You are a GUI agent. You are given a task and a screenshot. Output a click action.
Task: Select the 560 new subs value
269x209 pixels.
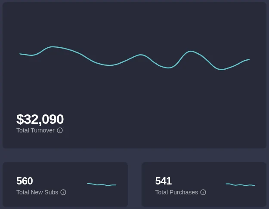click(x=25, y=181)
